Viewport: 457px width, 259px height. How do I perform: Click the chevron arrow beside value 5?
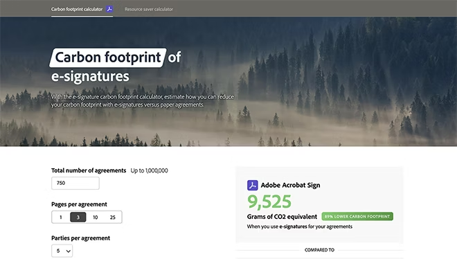(x=69, y=251)
